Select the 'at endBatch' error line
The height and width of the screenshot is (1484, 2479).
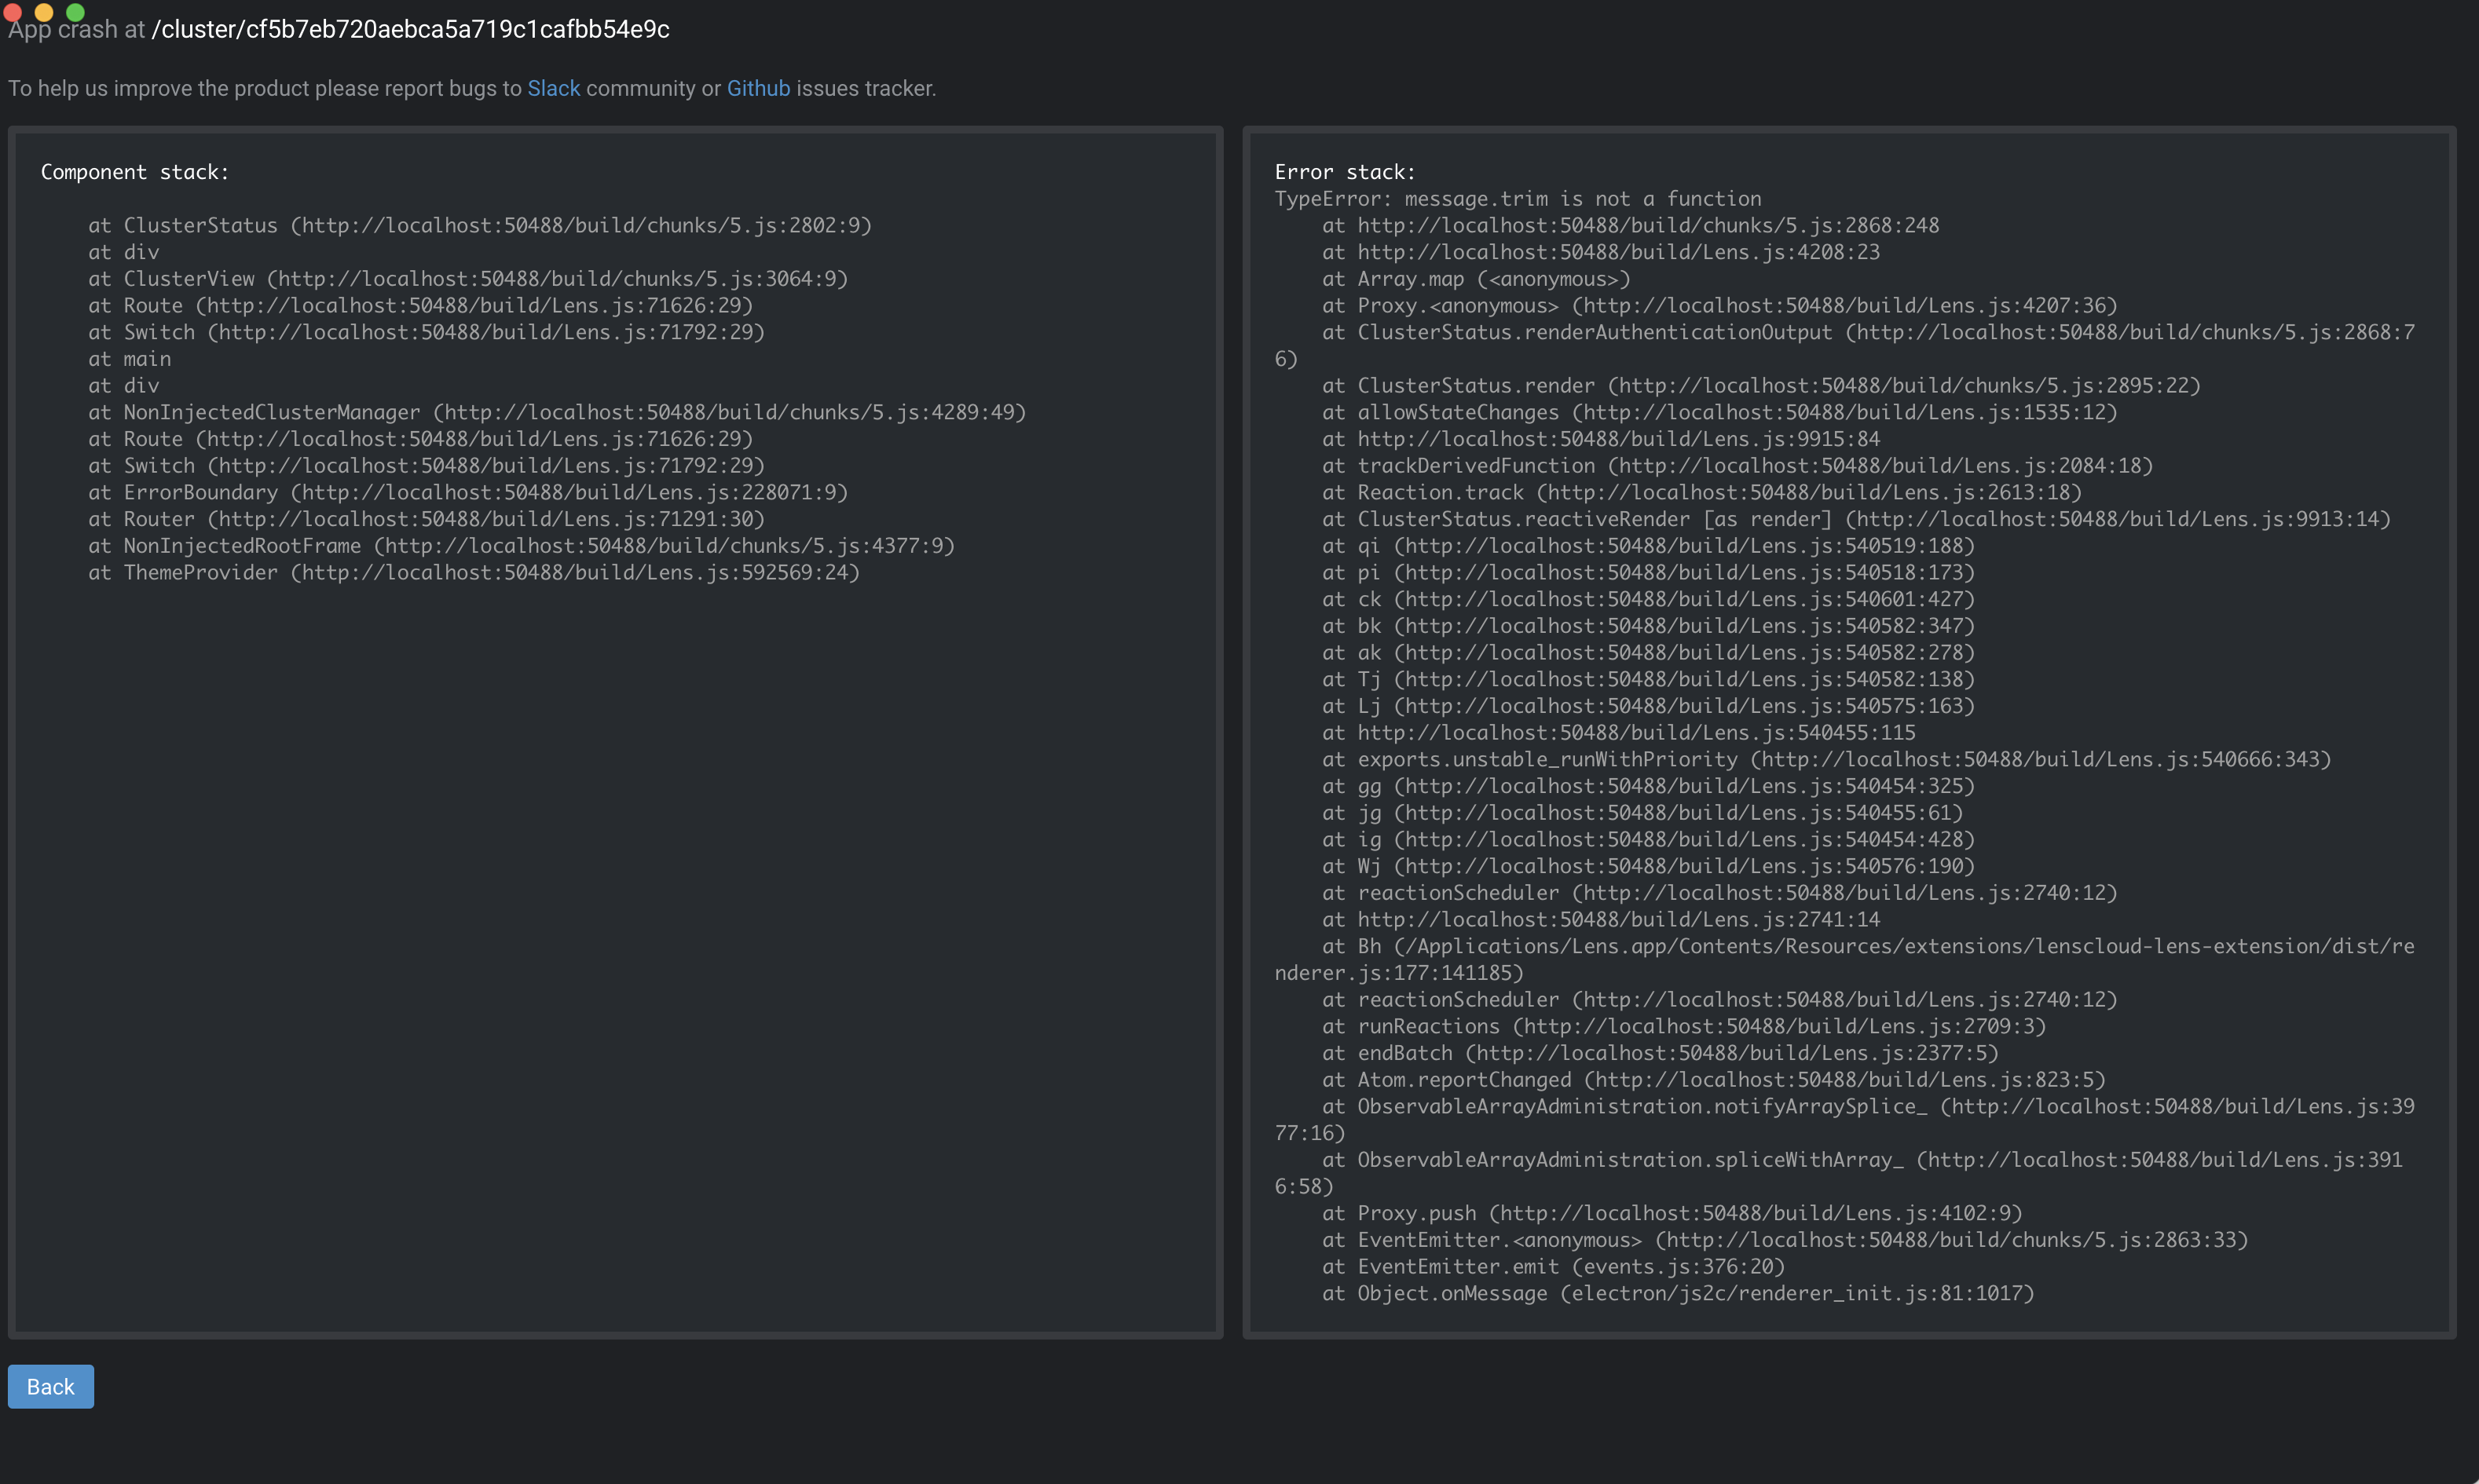[1661, 1053]
